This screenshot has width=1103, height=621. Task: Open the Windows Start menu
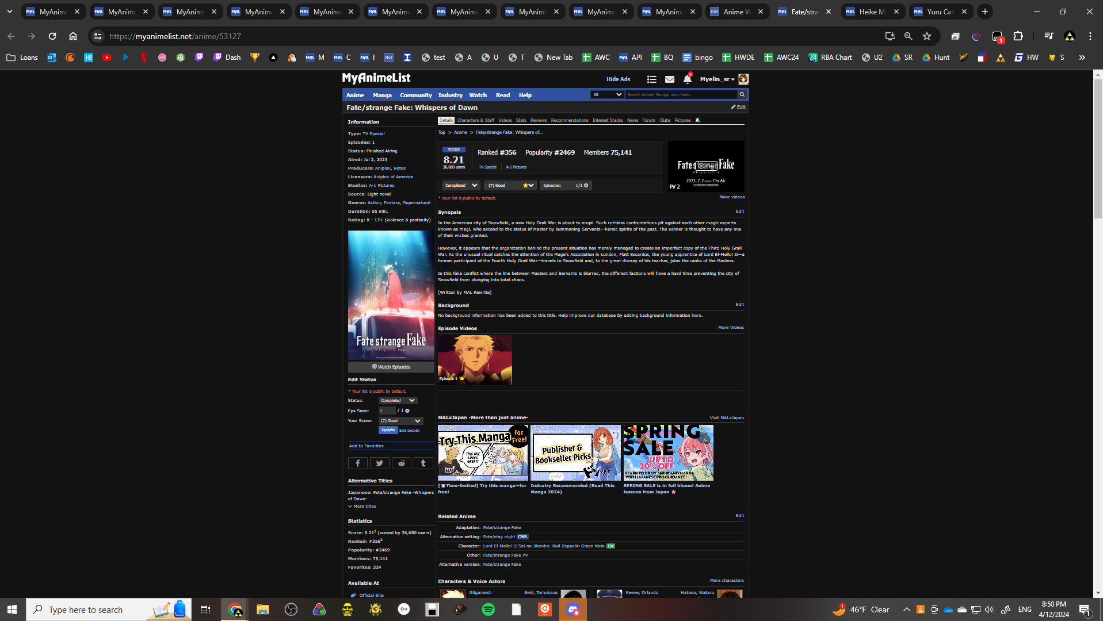pos(12,609)
